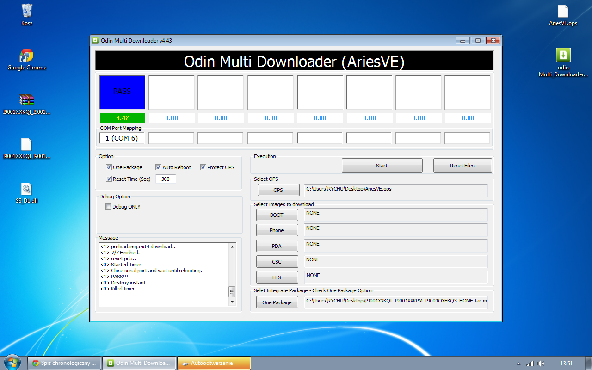Click the PDA image button
The image size is (592, 370).
pyautogui.click(x=277, y=246)
